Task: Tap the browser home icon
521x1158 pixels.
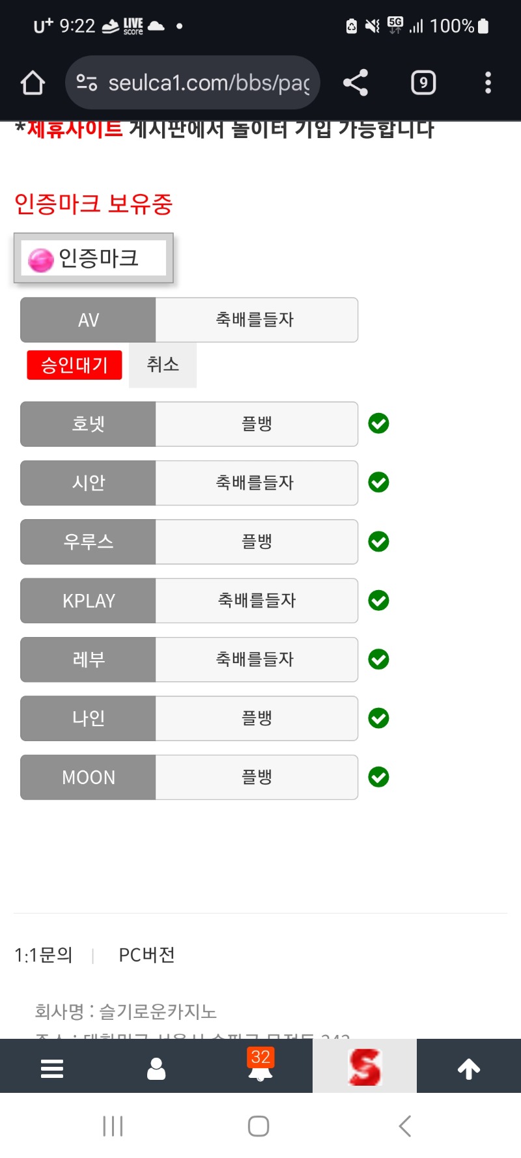Action: coord(33,83)
